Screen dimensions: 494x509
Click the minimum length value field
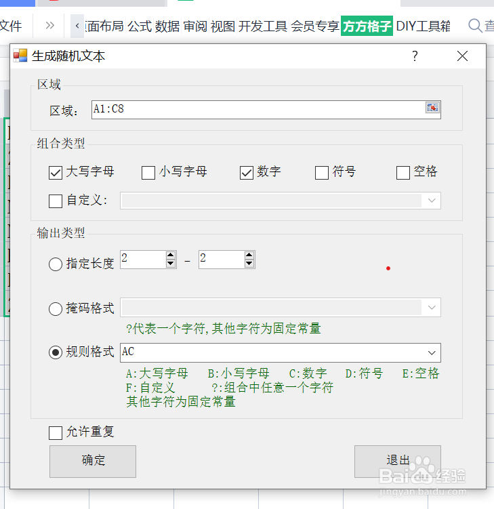pos(143,260)
